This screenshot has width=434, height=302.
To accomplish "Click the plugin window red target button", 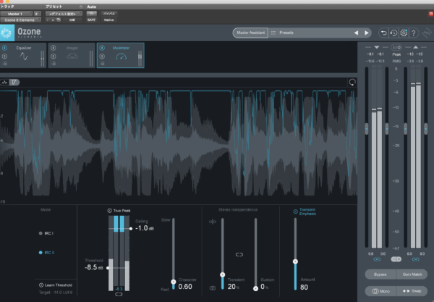I will tap(431, 14).
